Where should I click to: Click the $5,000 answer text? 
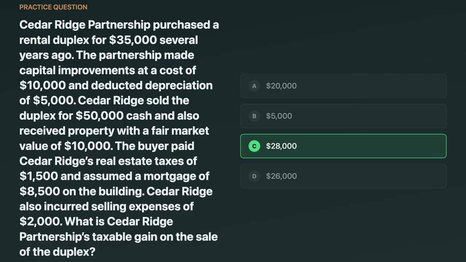coord(279,116)
